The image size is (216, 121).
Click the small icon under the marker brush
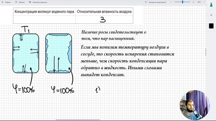pos(211,15)
